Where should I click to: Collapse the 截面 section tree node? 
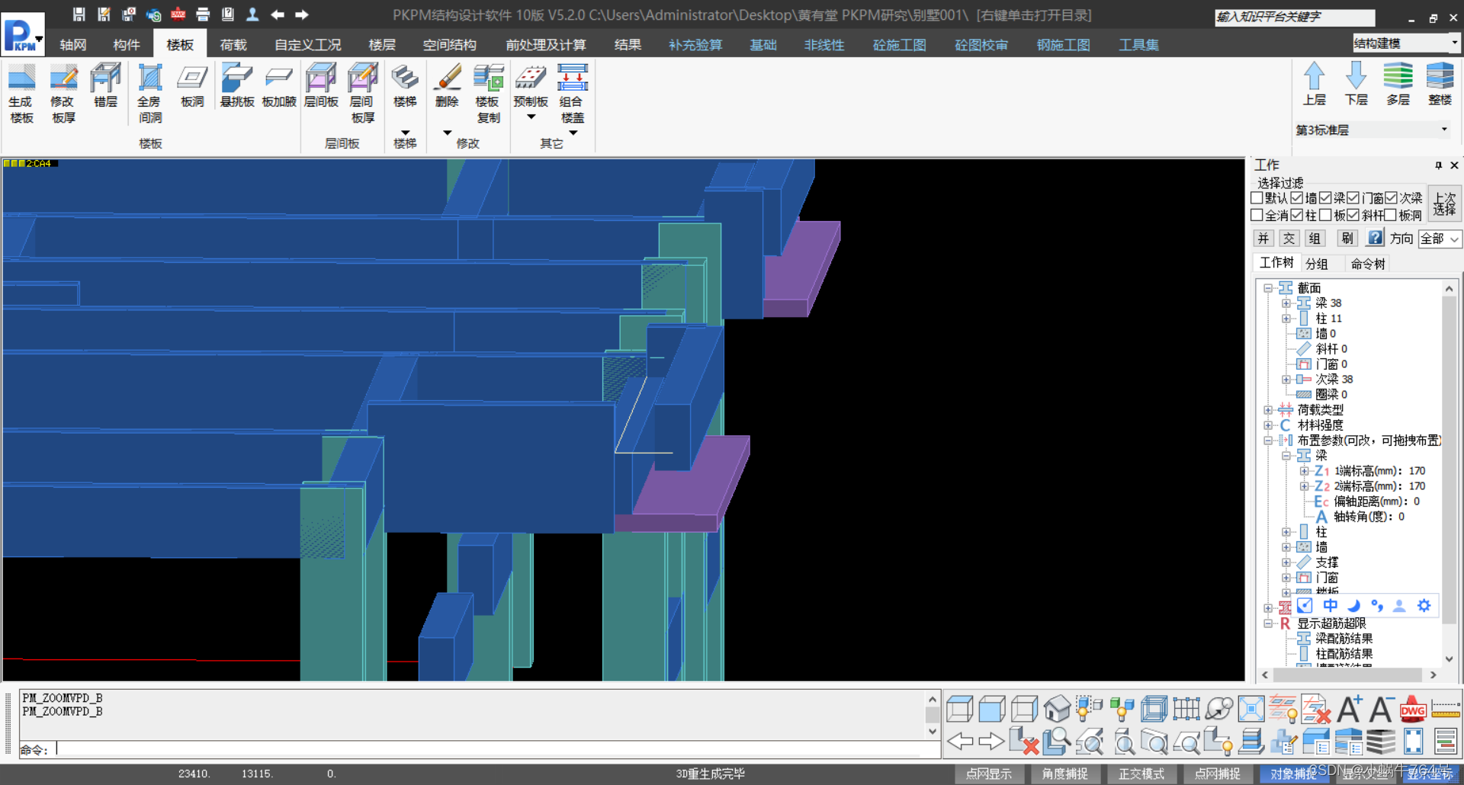click(1268, 288)
